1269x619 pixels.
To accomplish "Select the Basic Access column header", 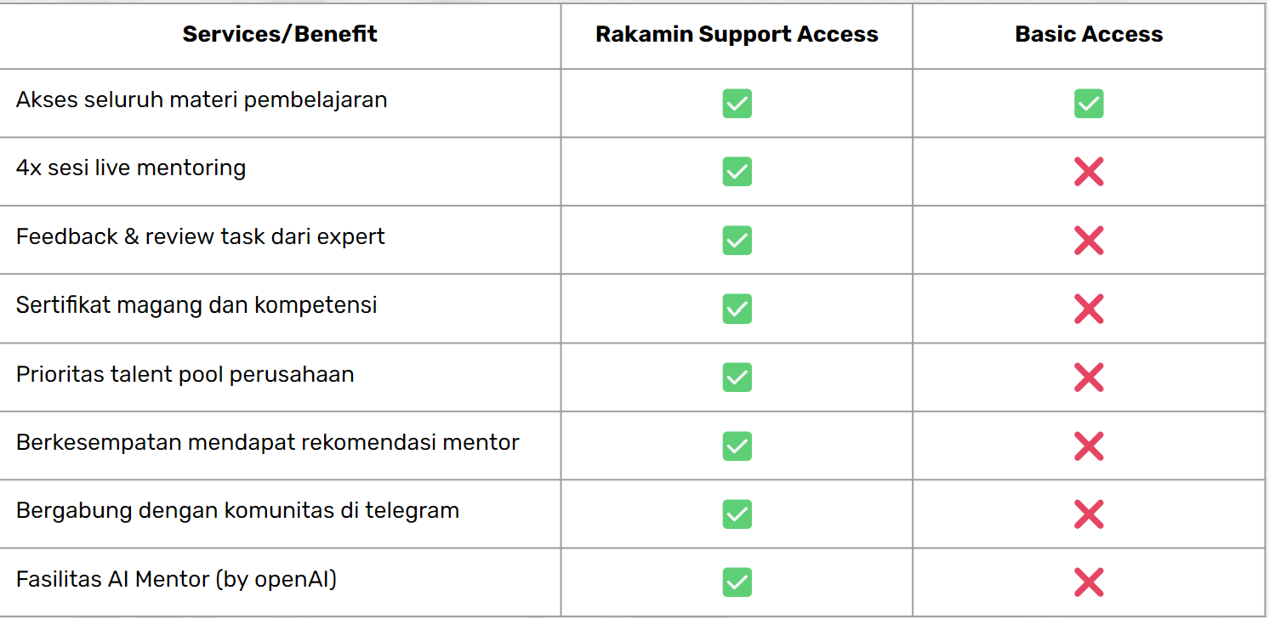I will (1089, 35).
